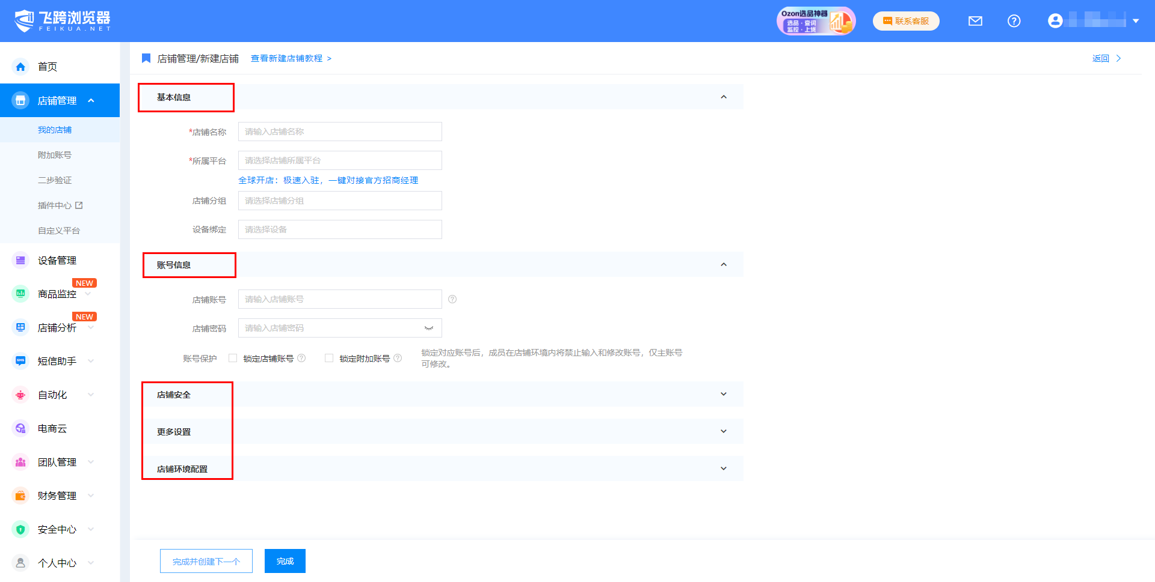
Task: Click the password visibility eye icon
Action: click(429, 328)
